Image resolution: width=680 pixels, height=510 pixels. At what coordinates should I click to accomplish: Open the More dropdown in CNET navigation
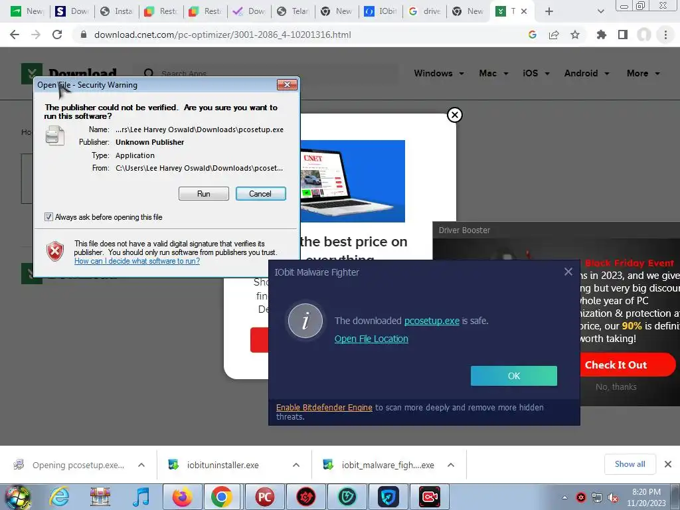[x=643, y=73]
